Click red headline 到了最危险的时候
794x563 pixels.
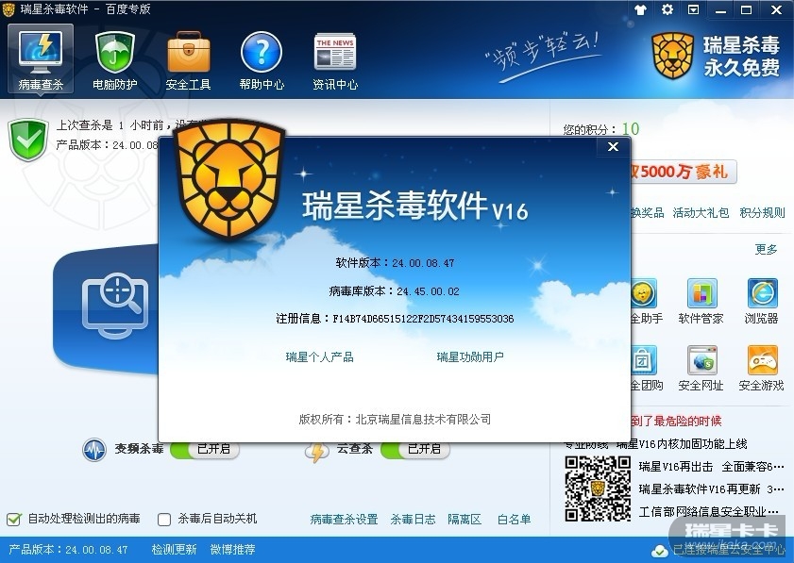(676, 421)
